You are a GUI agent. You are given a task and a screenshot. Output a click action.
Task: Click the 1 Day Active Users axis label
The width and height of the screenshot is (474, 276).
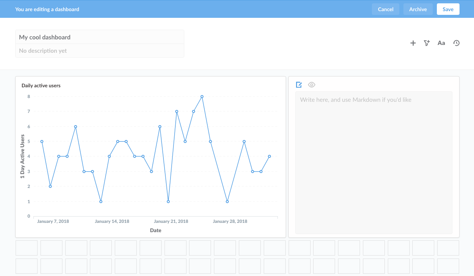tap(23, 156)
